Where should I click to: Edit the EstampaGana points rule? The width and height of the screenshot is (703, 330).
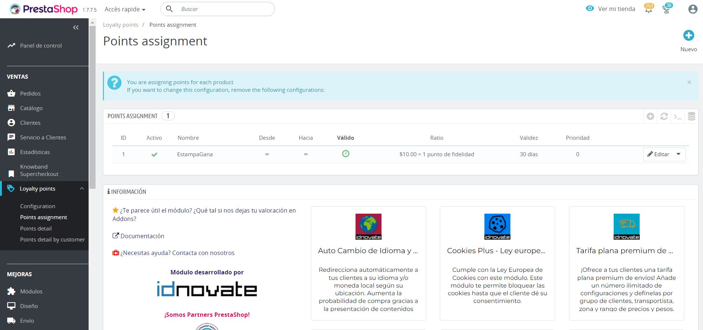[658, 154]
